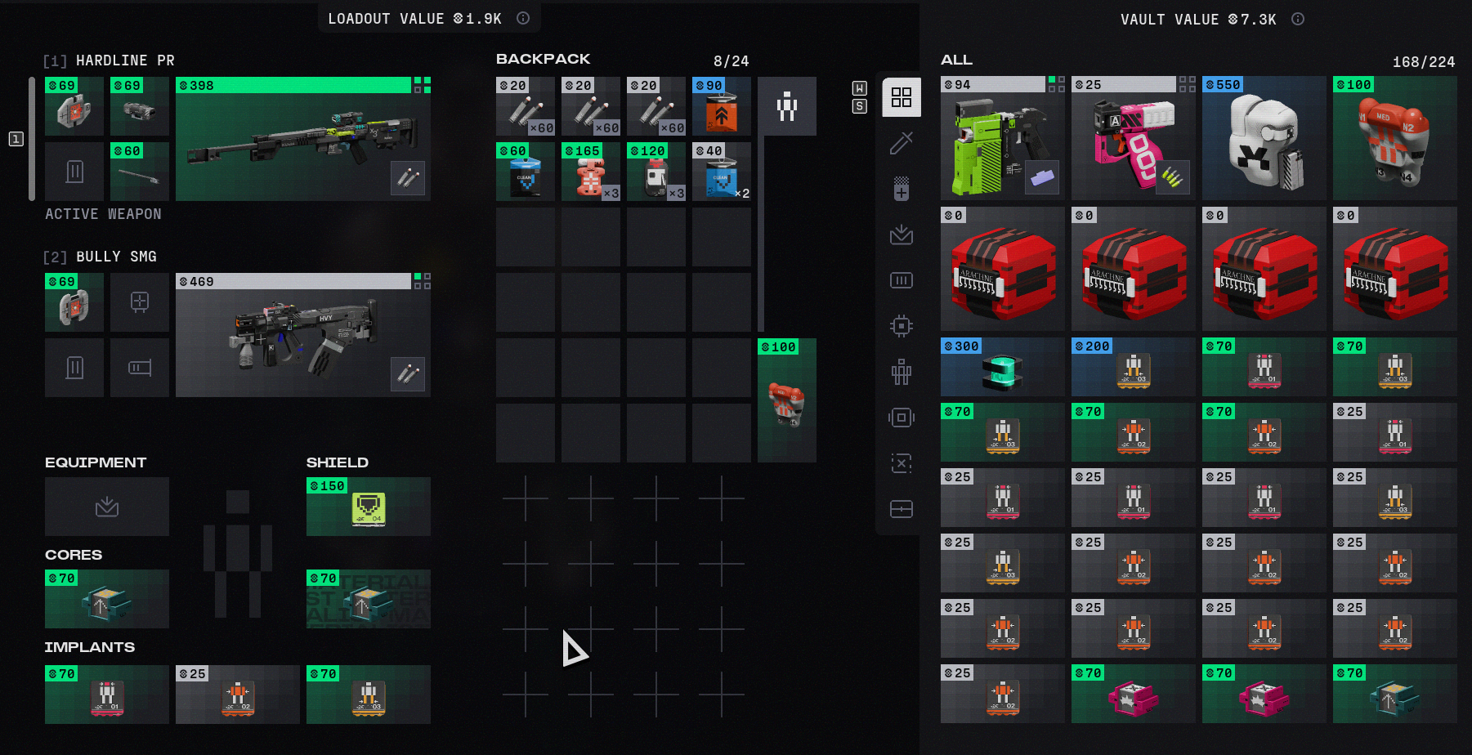
Task: Click Hardline PR's ammo type icon
Action: tap(408, 178)
